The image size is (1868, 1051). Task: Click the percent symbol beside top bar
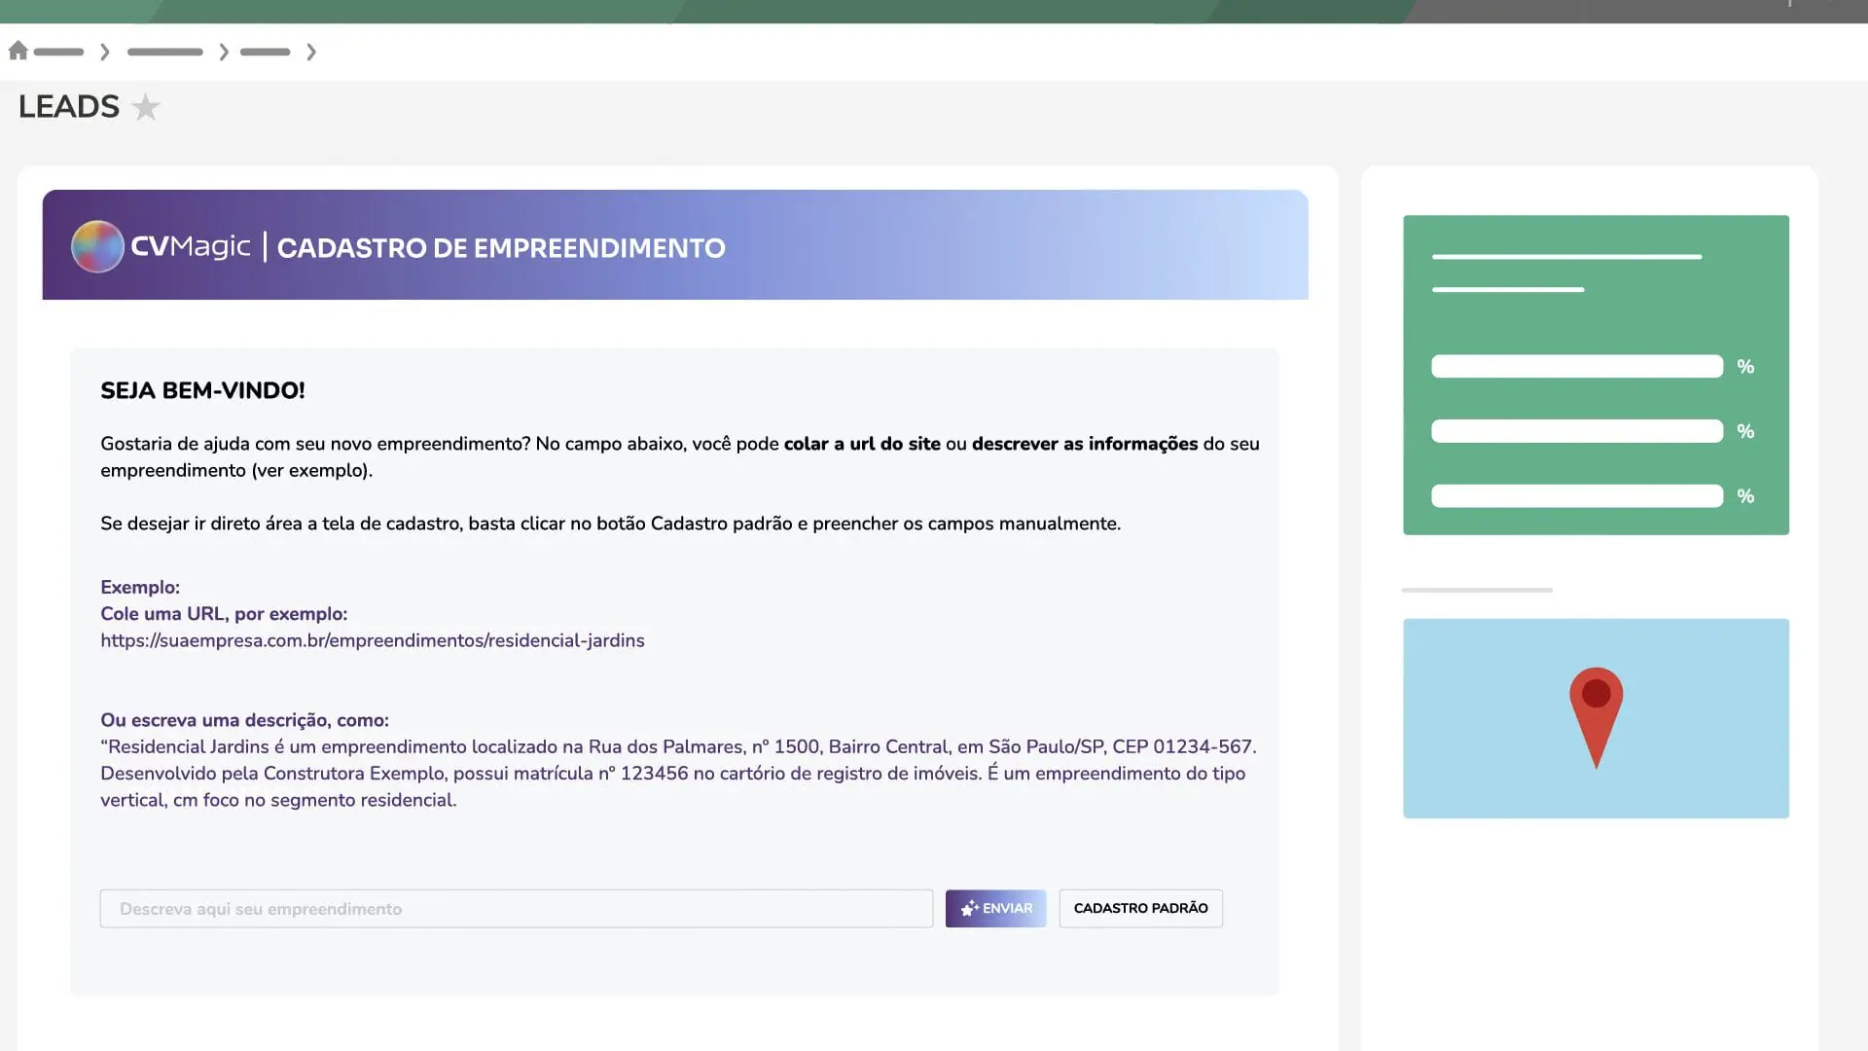coord(1745,367)
